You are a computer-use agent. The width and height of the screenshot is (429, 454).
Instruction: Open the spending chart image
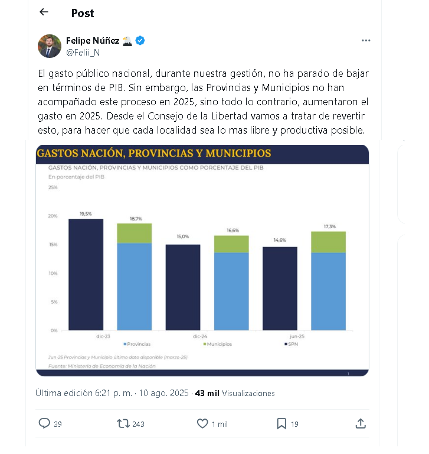coord(202,260)
